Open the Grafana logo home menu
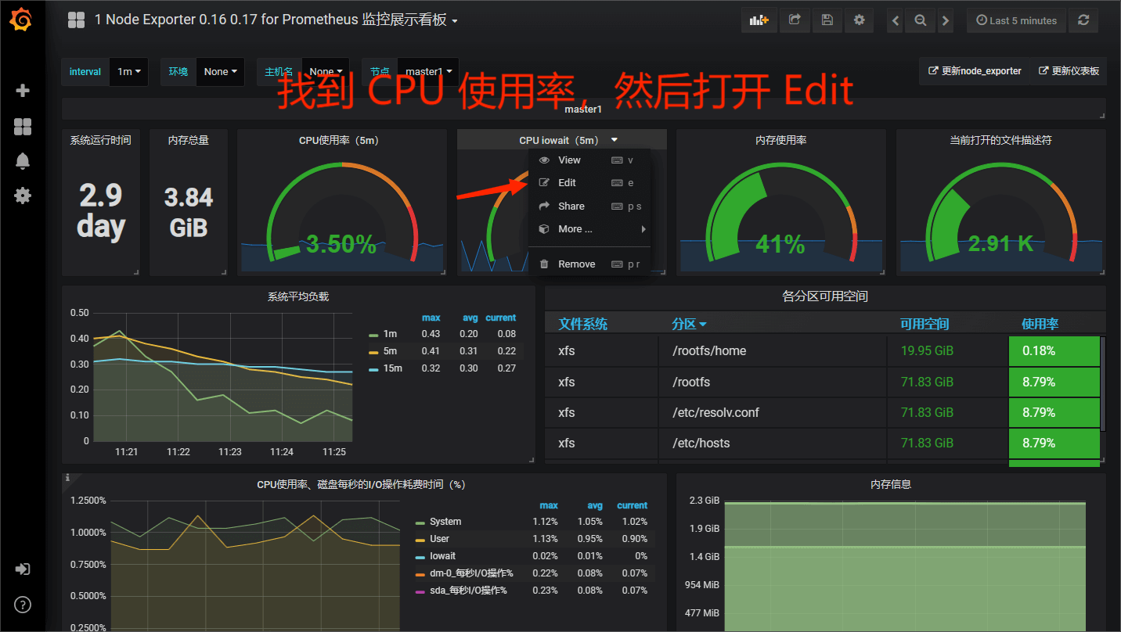This screenshot has height=632, width=1121. point(23,20)
